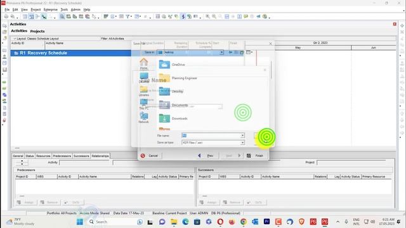This screenshot has width=406, height=228.
Task: Click the Activity ID column header
Action: (x=28, y=45)
